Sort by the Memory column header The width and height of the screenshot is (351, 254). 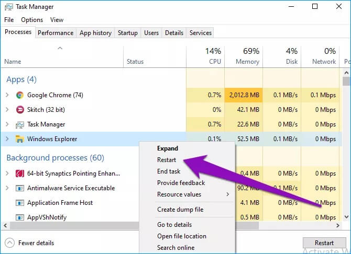[244, 56]
